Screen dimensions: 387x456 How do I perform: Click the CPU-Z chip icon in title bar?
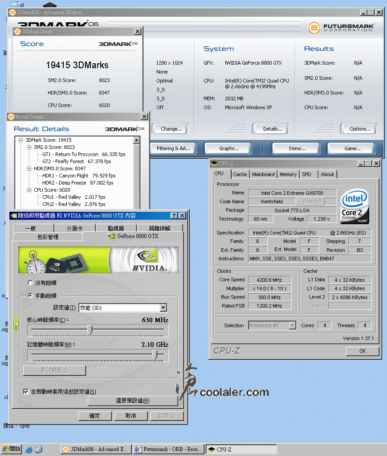point(214,164)
